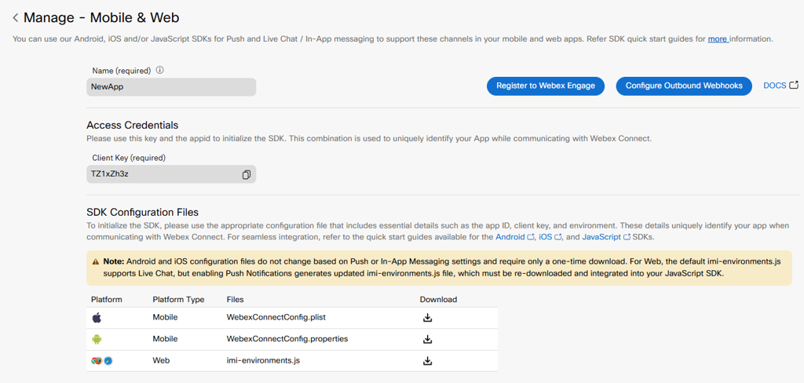Click the Platform Type column header
This screenshot has width=804, height=383.
[178, 300]
